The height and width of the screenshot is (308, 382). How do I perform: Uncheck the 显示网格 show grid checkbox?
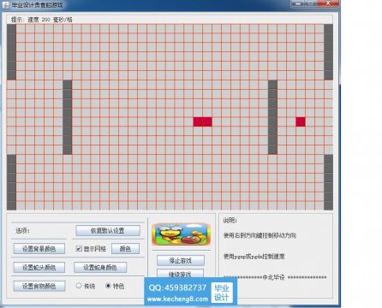[x=79, y=249]
